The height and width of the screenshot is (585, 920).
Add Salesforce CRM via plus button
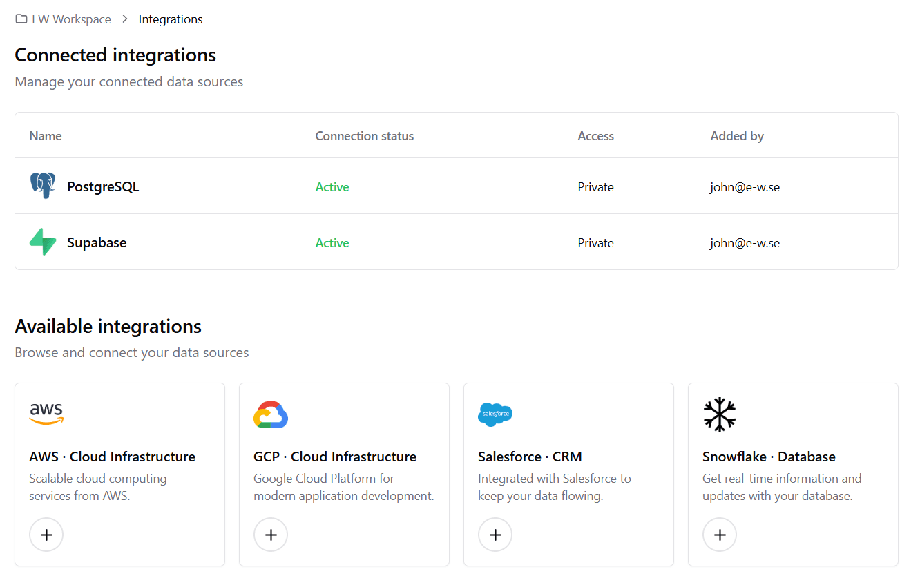click(x=495, y=535)
